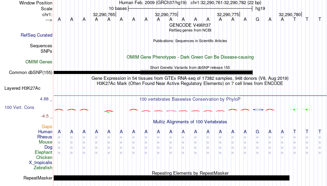
Task: Click the GTEx Gene Expression track title
Action: pos(190,78)
